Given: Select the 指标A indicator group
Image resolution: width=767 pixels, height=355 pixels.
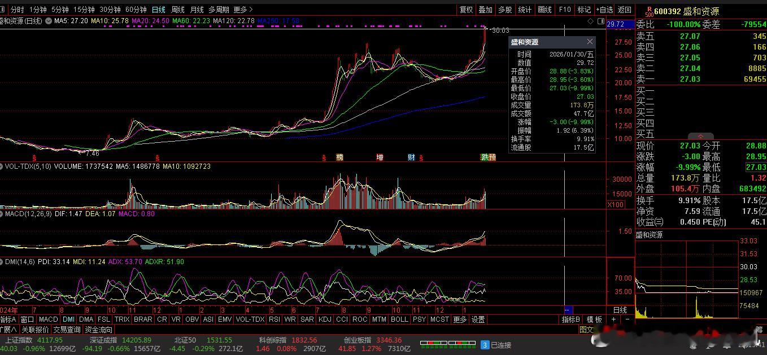Looking at the screenshot, I should coord(8,319).
